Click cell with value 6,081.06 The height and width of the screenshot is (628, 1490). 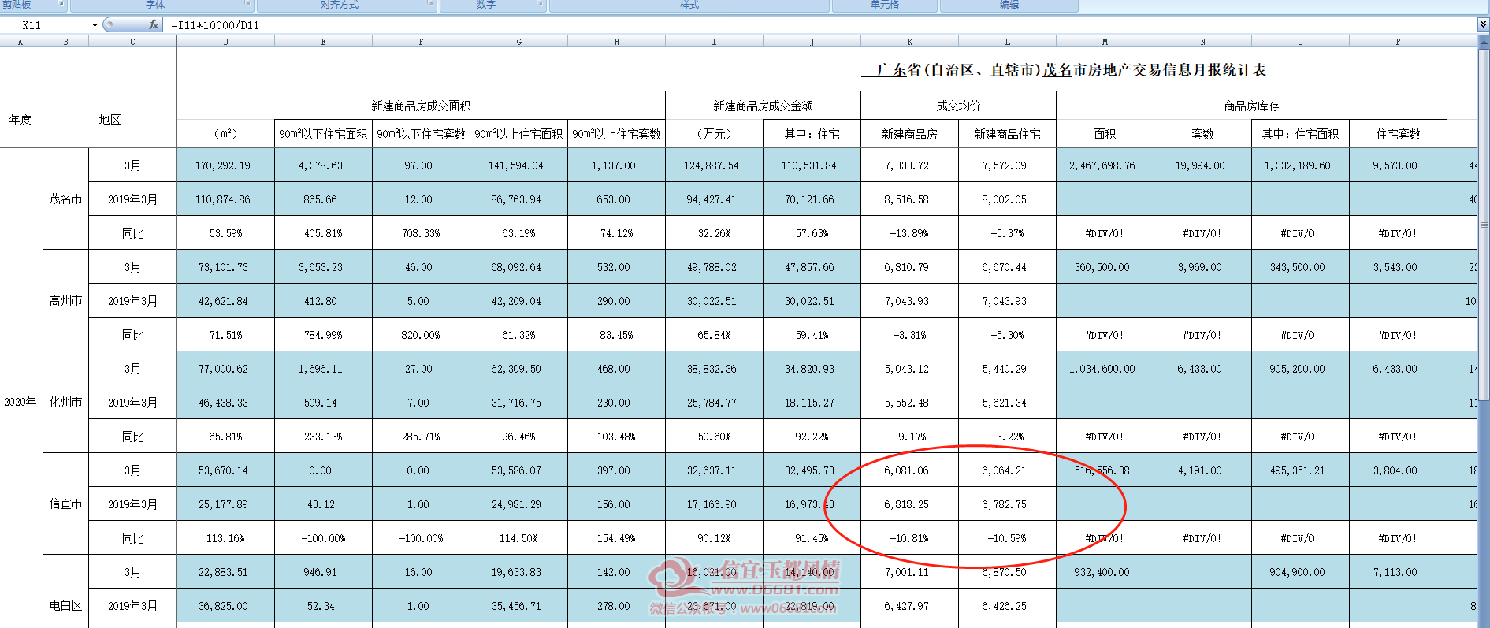pyautogui.click(x=910, y=470)
